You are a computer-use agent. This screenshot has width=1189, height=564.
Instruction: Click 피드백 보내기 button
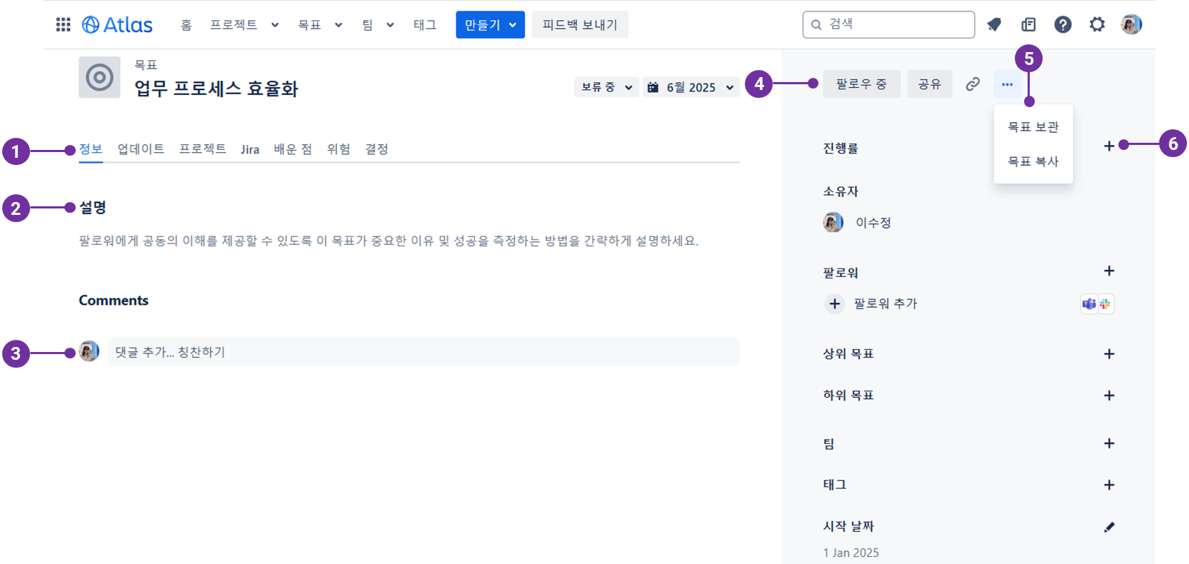[x=580, y=25]
